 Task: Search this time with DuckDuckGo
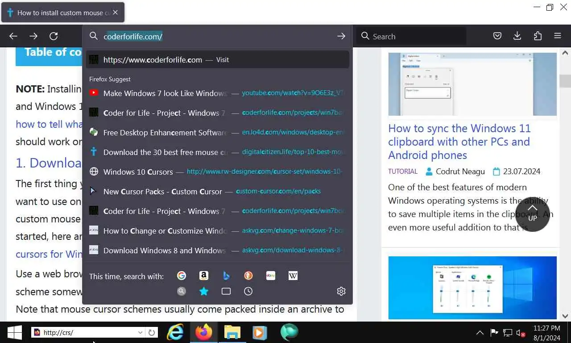pos(248,276)
